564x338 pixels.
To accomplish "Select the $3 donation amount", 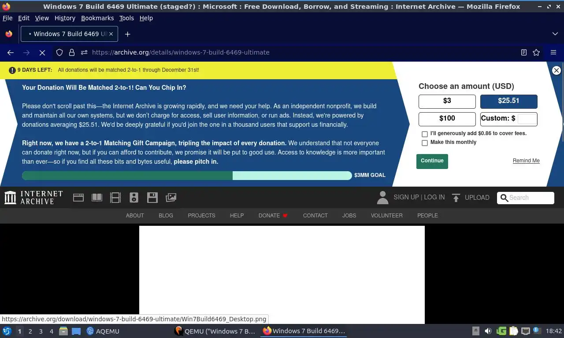I will coord(447,101).
